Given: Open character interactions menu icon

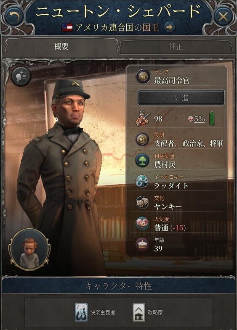Looking at the screenshot, I should click(21, 77).
